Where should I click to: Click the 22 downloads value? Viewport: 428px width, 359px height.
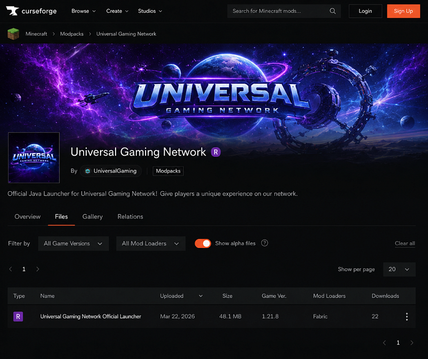tap(375, 316)
